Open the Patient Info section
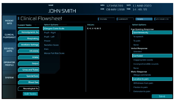 tap(9, 22)
